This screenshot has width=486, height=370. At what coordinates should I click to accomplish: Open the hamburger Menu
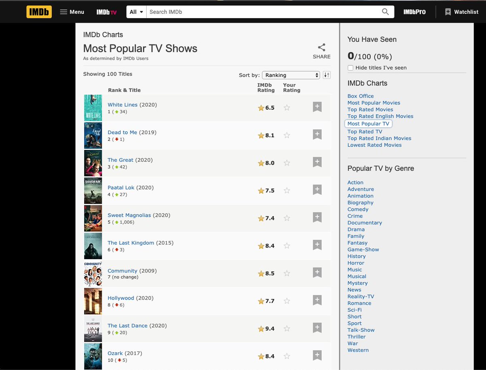pos(72,12)
